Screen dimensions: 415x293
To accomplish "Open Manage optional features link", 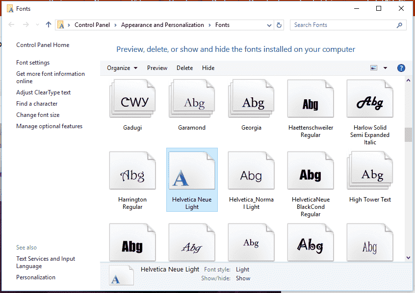I will click(49, 126).
